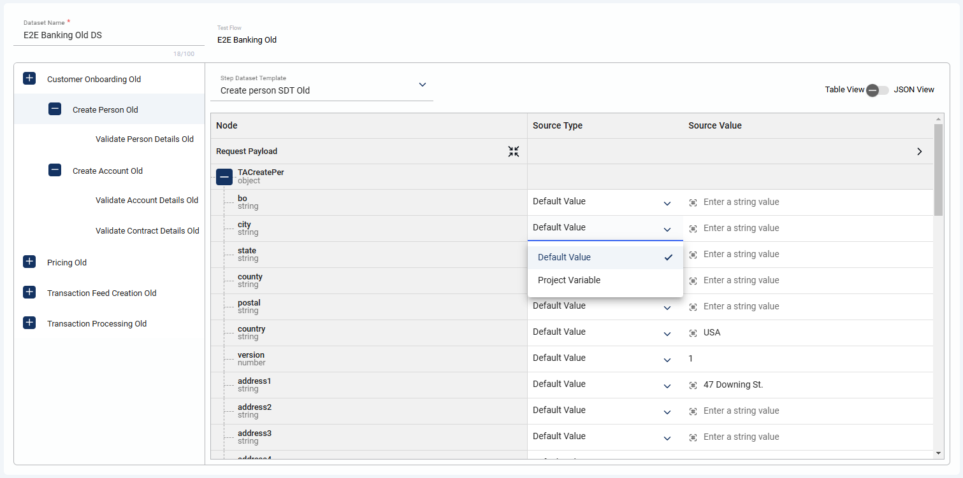
Task: Expand Transaction Feed Creation Old plus icon
Action: tap(29, 293)
